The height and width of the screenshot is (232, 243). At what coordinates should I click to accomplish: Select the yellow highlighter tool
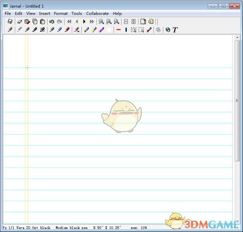[94, 30]
